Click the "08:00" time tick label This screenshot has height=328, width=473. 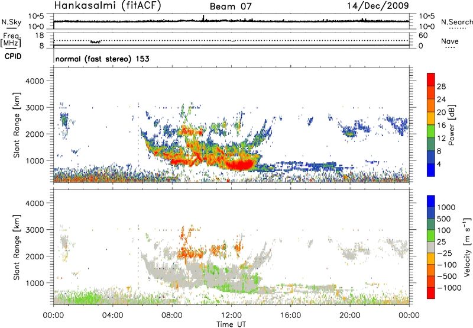172,316
